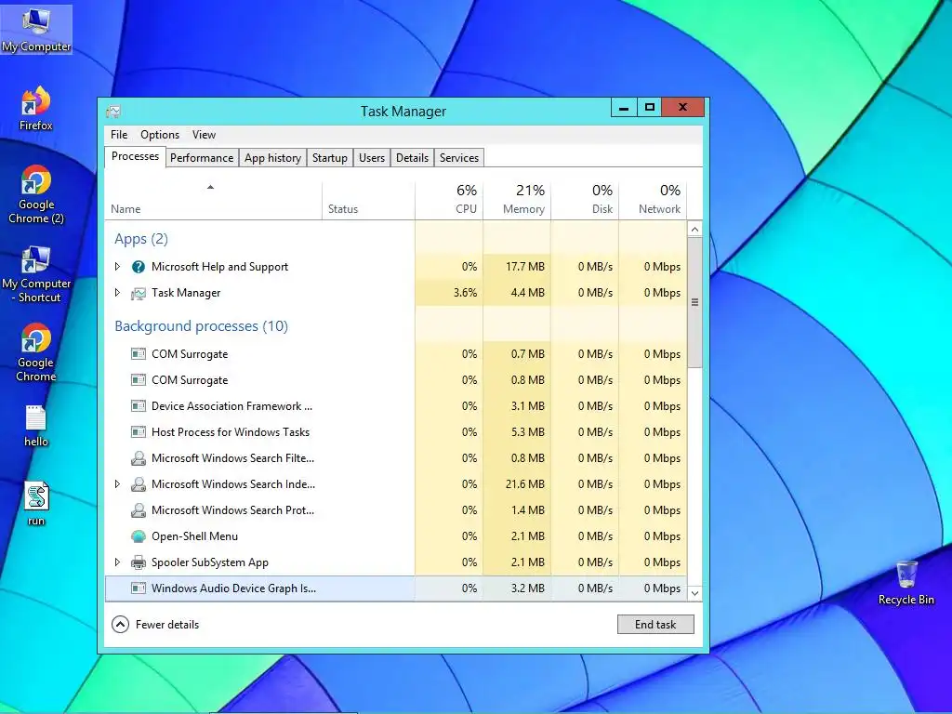Image resolution: width=952 pixels, height=714 pixels.
Task: Open the Options menu
Action: (x=160, y=135)
